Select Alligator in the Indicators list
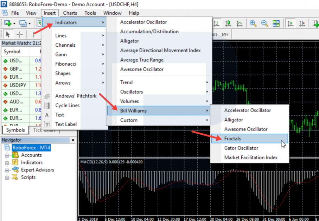Screen dimensions: 319x221 point(159,41)
